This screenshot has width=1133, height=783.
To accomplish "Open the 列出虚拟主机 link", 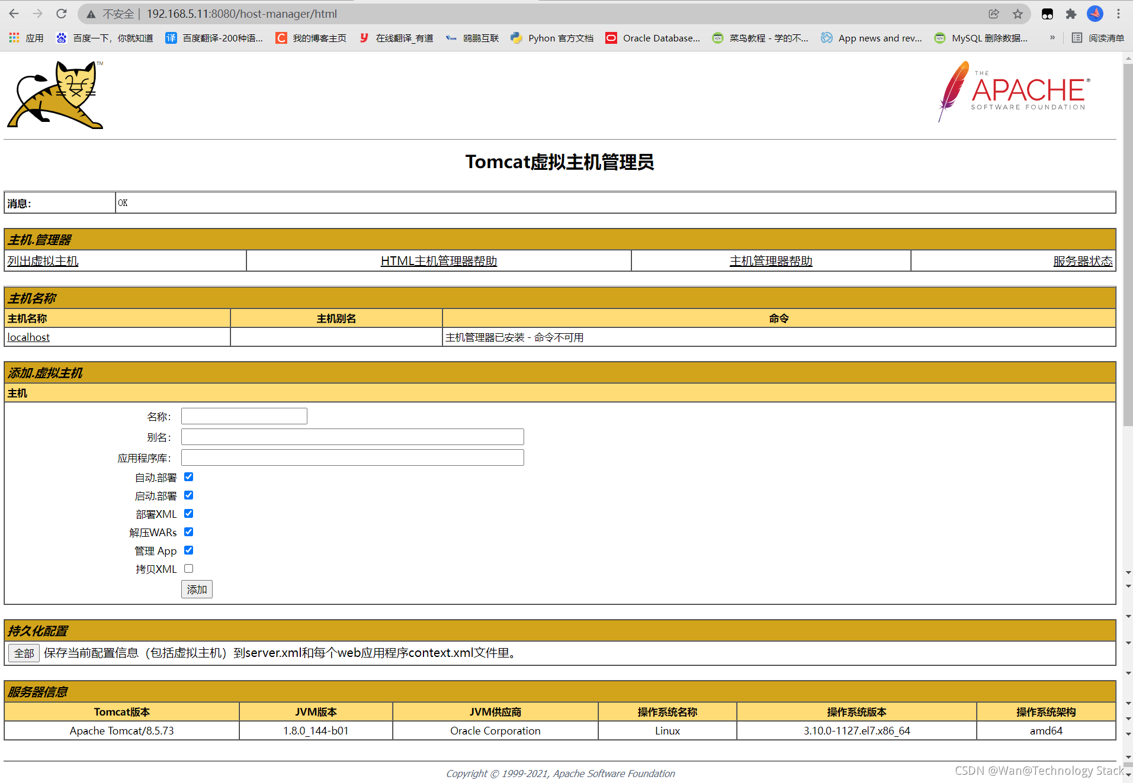I will click(x=43, y=261).
